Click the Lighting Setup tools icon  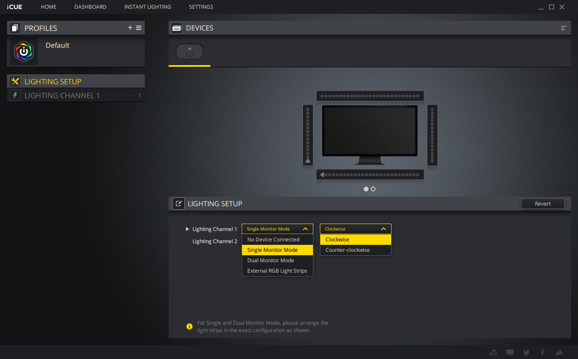[15, 81]
